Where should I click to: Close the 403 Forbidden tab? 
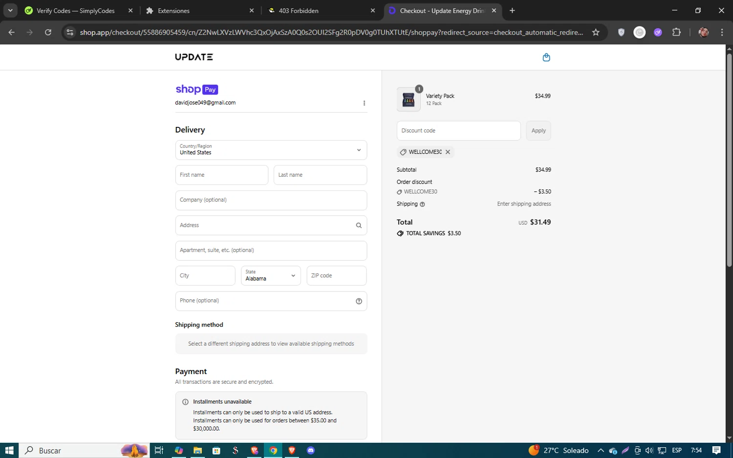click(x=373, y=10)
